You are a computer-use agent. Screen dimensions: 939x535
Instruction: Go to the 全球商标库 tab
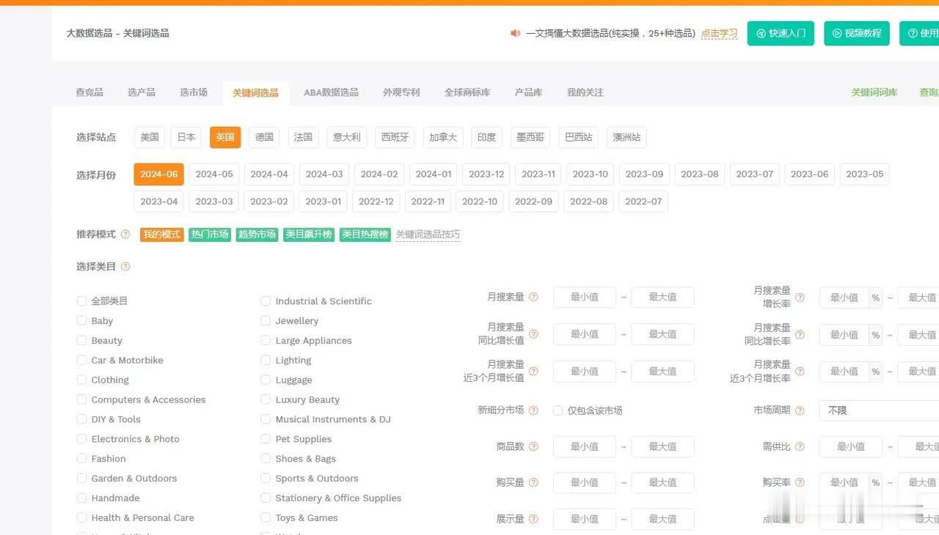pyautogui.click(x=467, y=92)
